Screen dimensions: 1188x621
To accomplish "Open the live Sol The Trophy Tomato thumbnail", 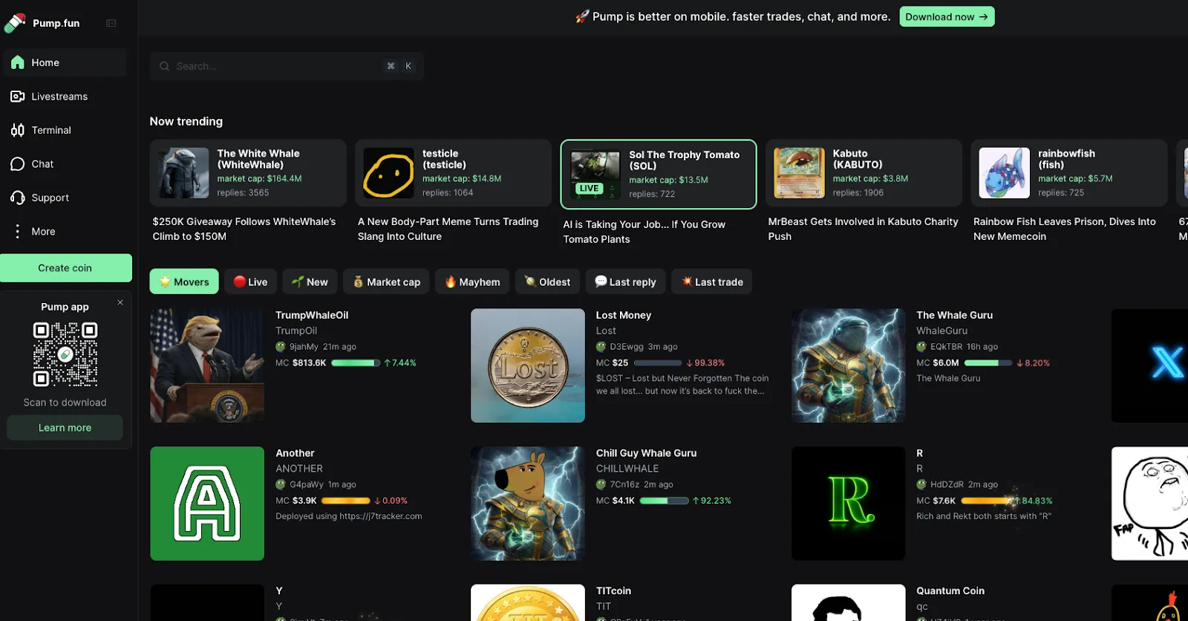I will (595, 175).
